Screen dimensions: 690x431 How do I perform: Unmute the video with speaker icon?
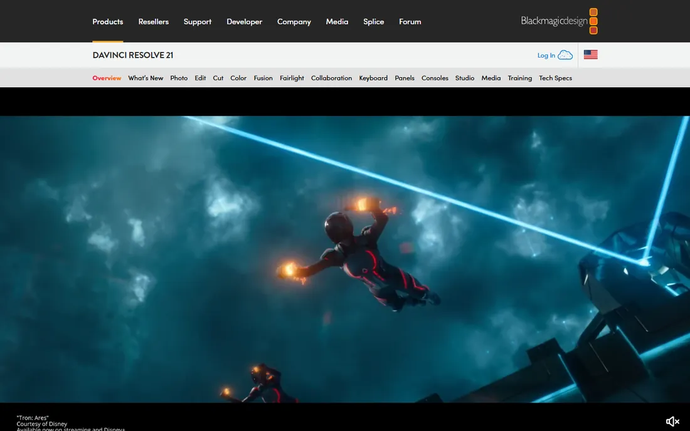(672, 422)
